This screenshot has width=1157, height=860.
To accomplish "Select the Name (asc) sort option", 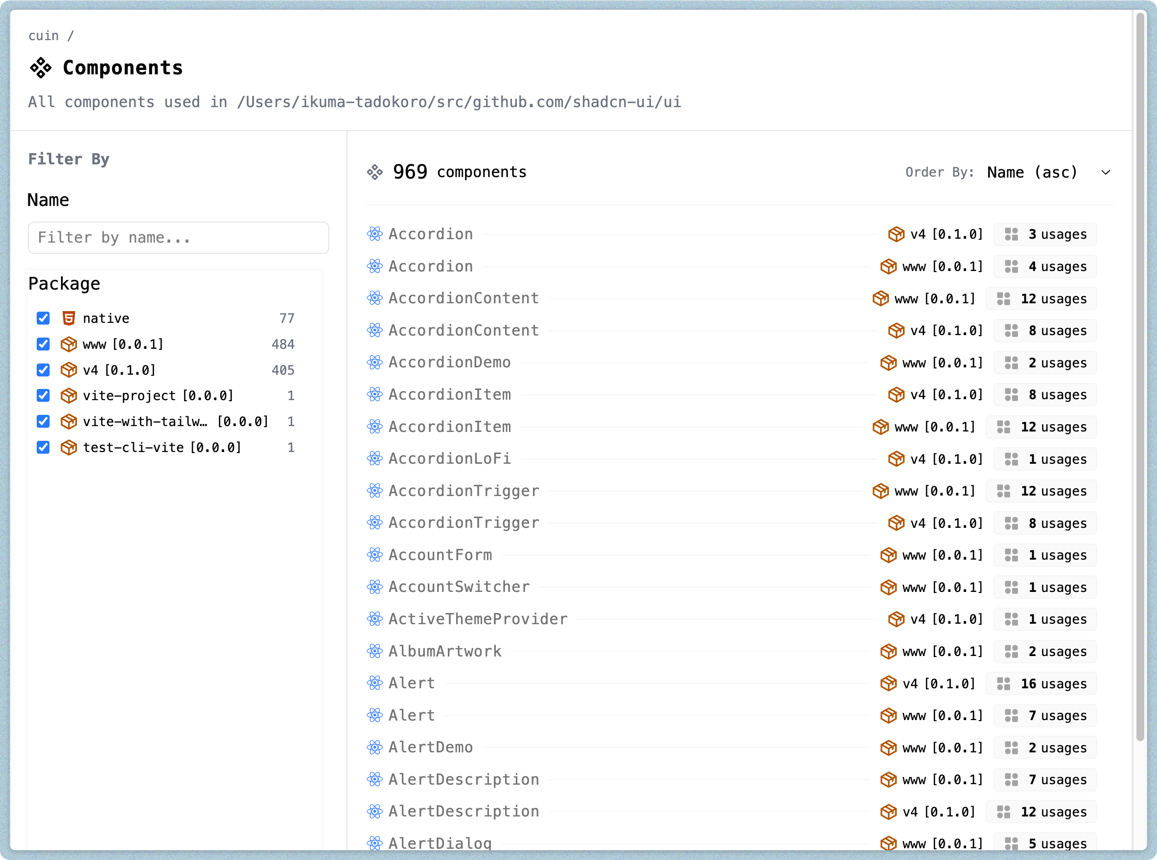I will pos(1032,172).
